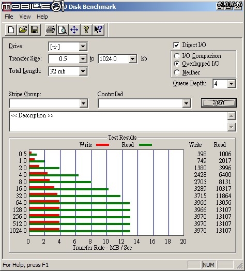Click the Read value 10317
The image size is (245, 271).
pos(224,189)
